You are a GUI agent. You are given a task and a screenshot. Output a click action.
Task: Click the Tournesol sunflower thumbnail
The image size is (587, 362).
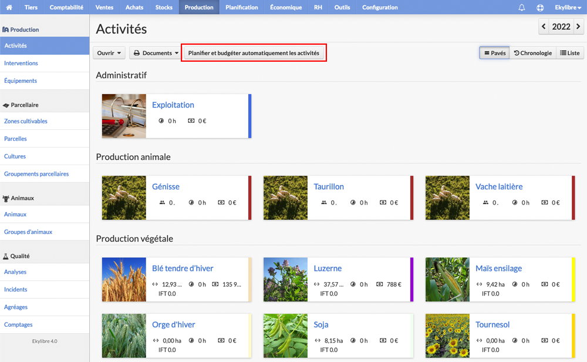[x=447, y=336]
